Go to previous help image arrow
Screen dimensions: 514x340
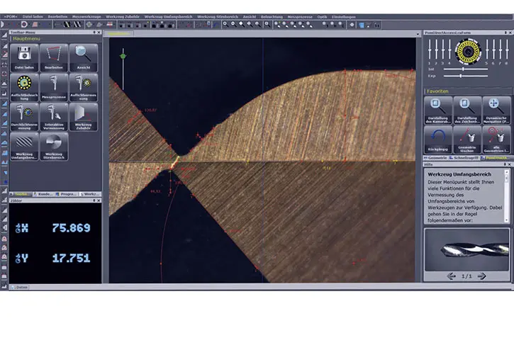[451, 275]
